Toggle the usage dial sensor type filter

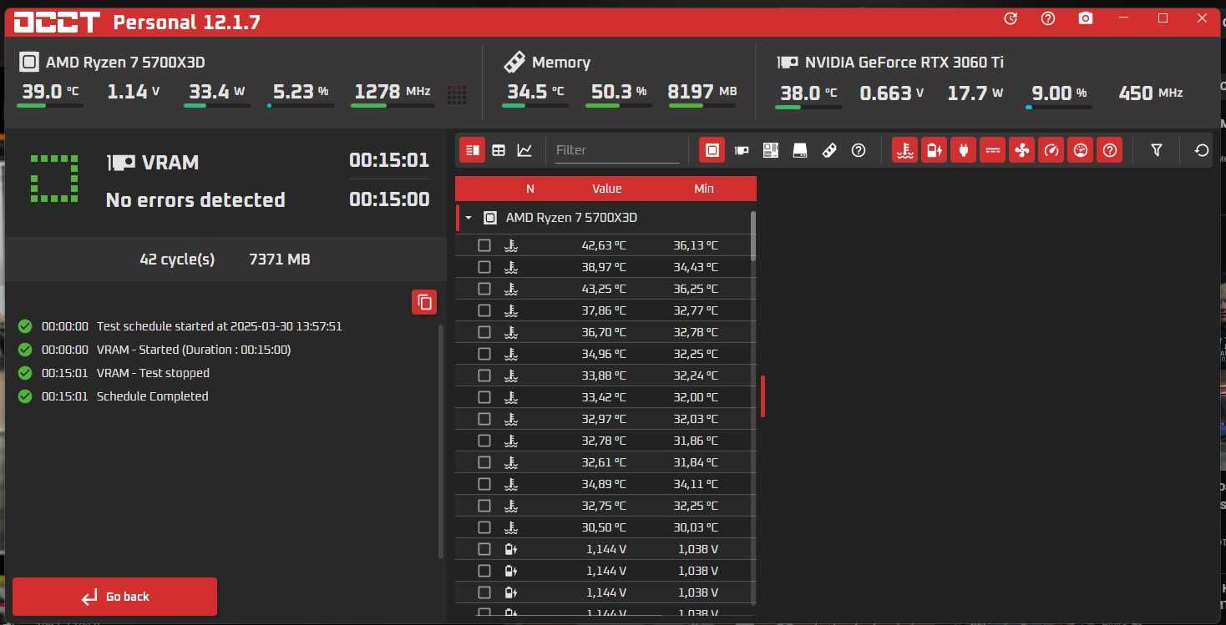pos(1081,150)
